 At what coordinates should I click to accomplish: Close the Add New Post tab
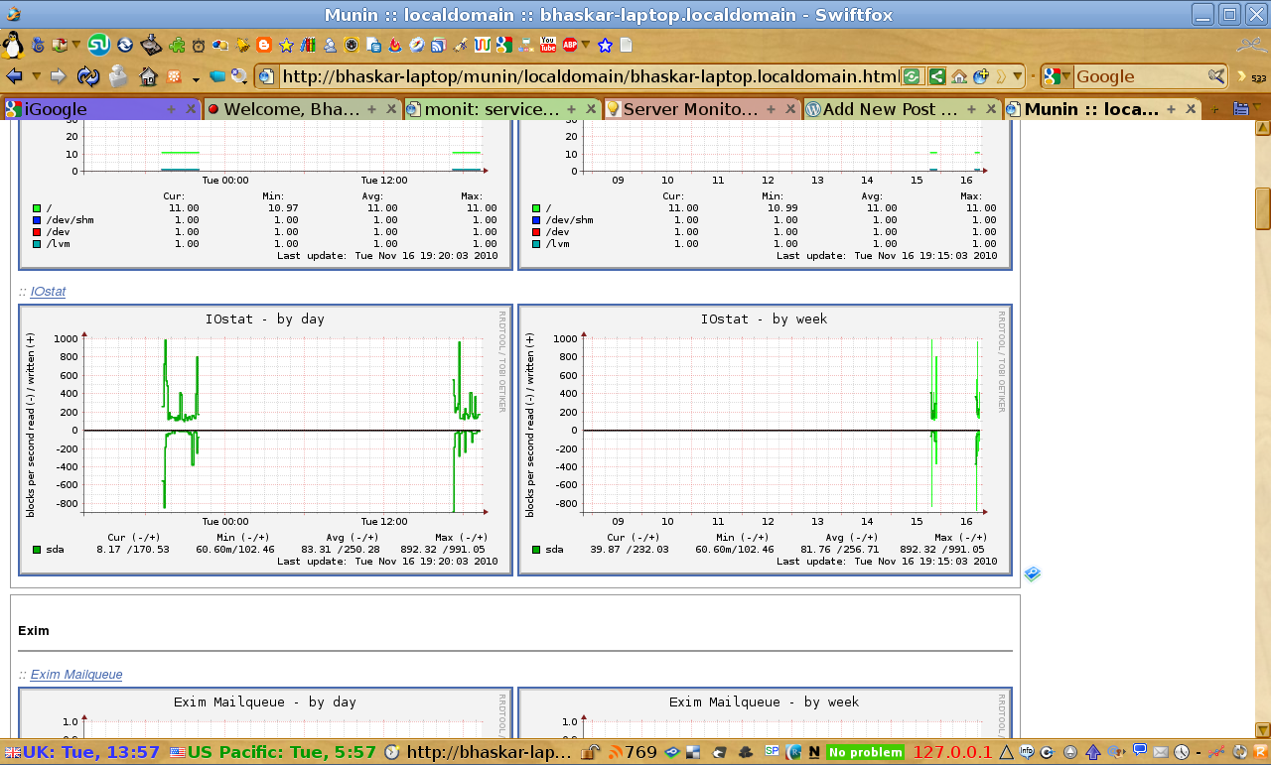coord(990,109)
